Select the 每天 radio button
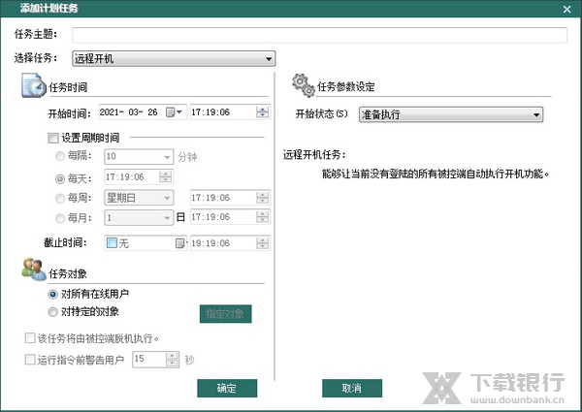This screenshot has width=582, height=412. pyautogui.click(x=60, y=179)
